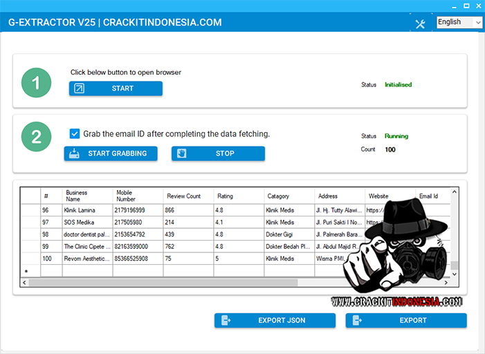Click the green step 1 circle
The image size is (485, 354).
(x=36, y=84)
